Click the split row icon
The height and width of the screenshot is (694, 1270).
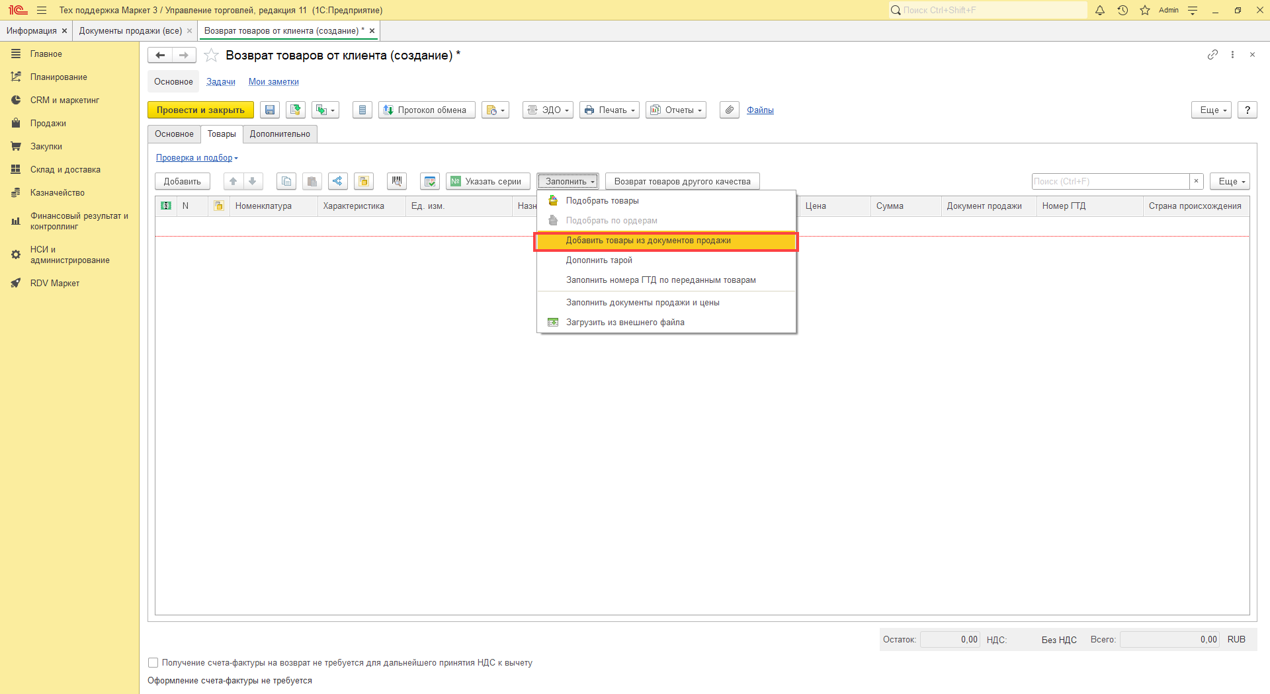coord(338,181)
